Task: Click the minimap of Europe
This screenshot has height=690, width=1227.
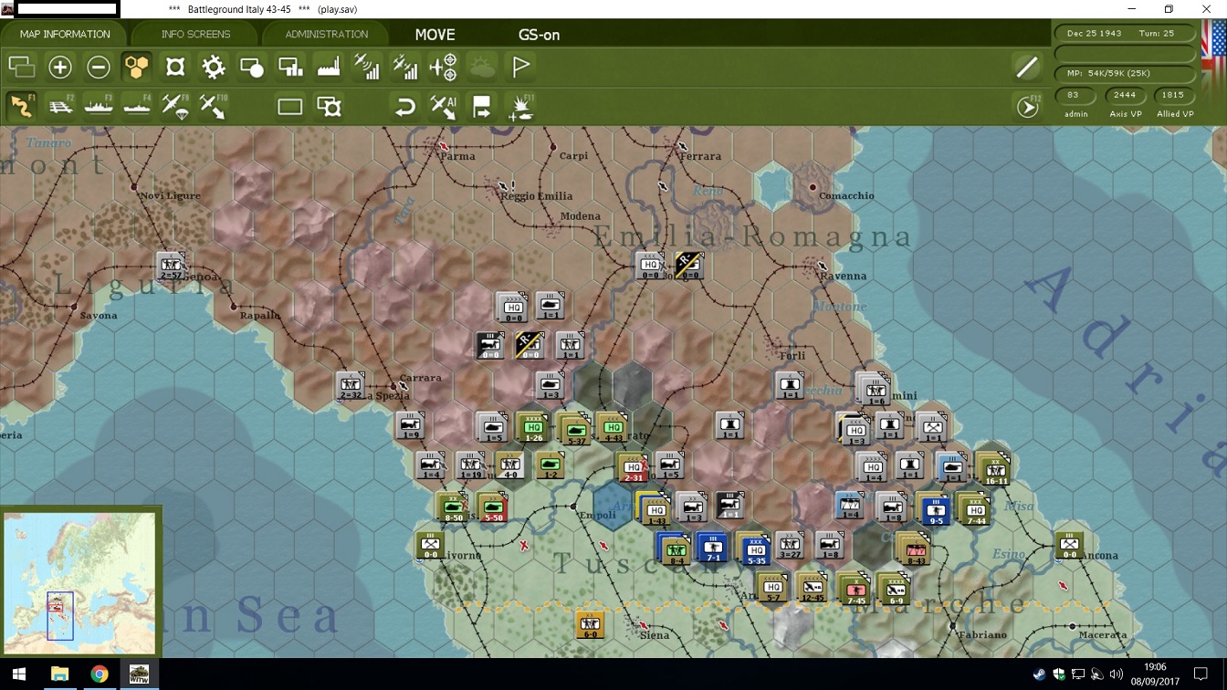Action: point(79,581)
